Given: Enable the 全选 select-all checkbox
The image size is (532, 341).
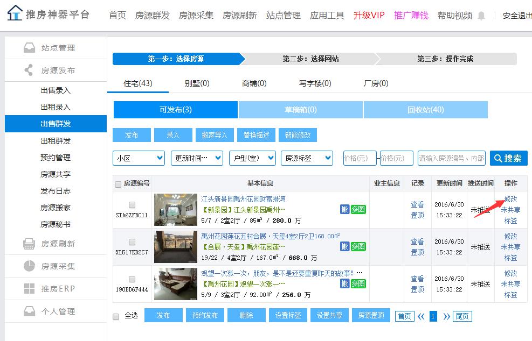Looking at the screenshot, I should 116,316.
